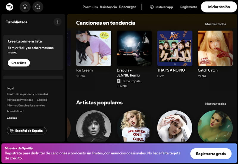This screenshot has height=164, width=238.
Task: Click THAT'S A NO NO title
Action: coord(171,70)
